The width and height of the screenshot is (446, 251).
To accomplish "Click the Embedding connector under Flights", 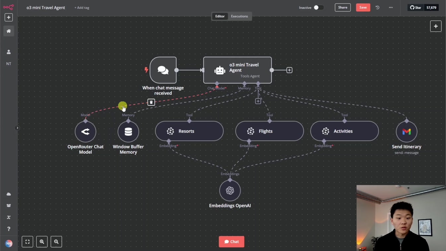I will 249,141.
